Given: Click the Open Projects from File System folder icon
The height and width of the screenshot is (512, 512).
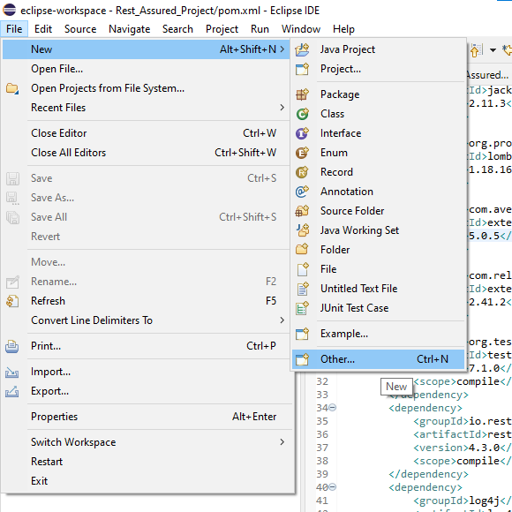Looking at the screenshot, I should [12, 88].
